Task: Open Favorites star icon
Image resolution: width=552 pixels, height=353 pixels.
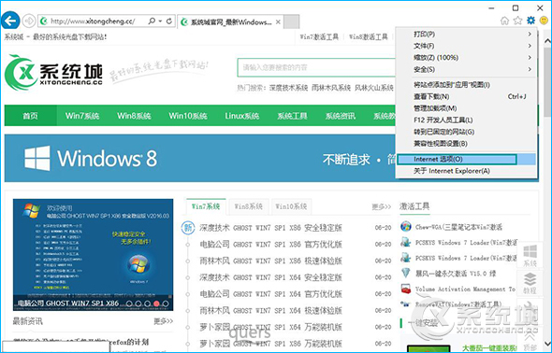Action: (517, 21)
